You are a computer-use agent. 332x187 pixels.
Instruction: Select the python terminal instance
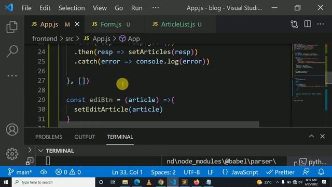point(312,162)
